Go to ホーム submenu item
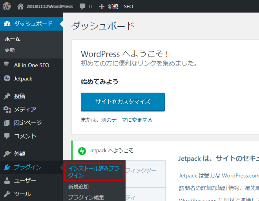Image resolution: width=259 pixels, height=201 pixels. click(13, 39)
